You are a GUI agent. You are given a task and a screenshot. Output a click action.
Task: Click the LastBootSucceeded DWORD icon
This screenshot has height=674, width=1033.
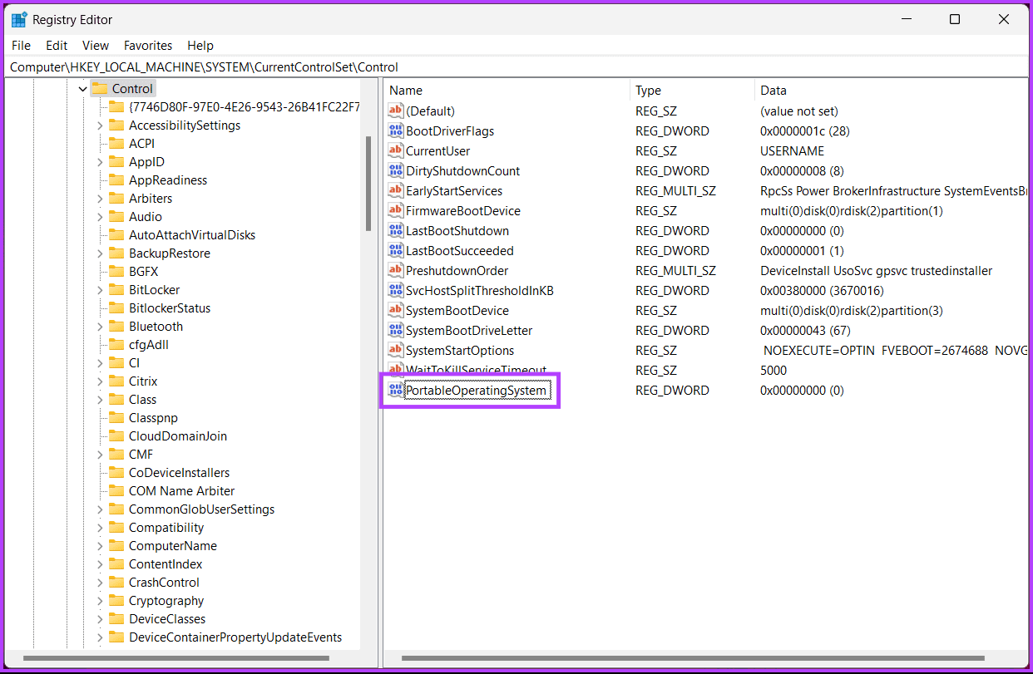pyautogui.click(x=396, y=251)
